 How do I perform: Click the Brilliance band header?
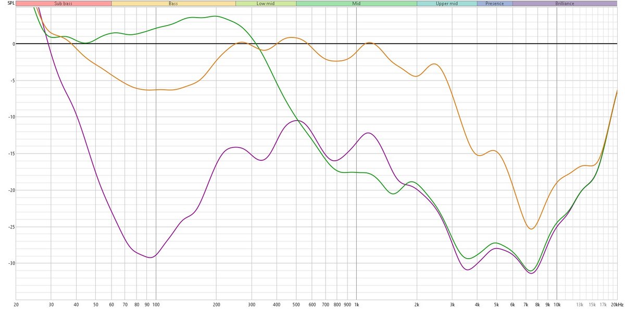click(x=565, y=3)
